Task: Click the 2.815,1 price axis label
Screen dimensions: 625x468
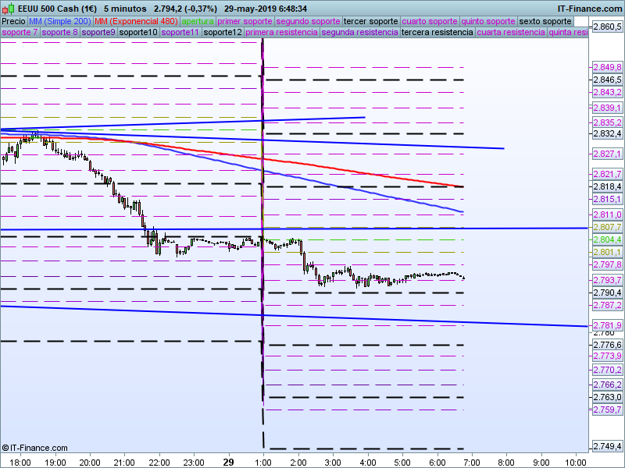Action: point(607,199)
